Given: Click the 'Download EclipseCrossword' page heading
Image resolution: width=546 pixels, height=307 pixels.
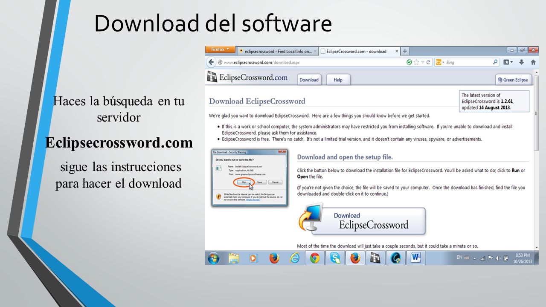Looking at the screenshot, I should [257, 101].
